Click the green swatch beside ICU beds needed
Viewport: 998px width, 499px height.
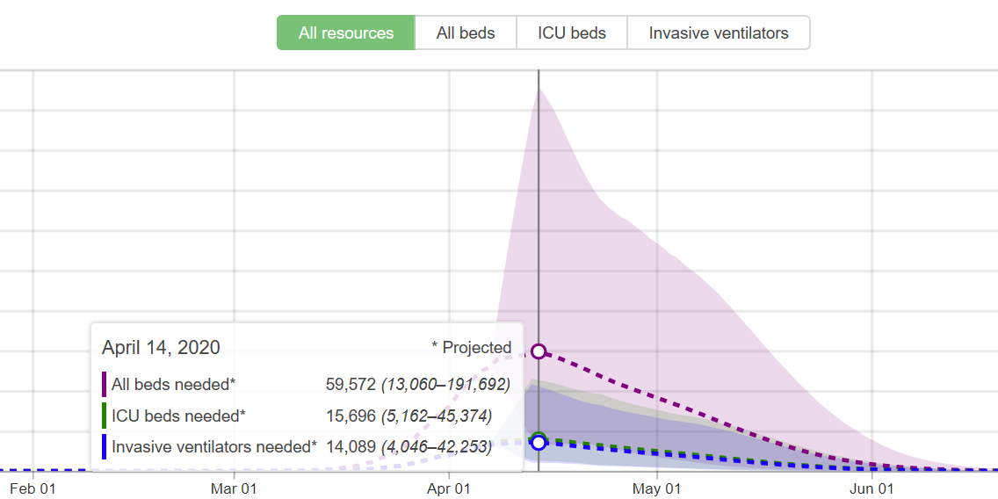click(x=105, y=416)
